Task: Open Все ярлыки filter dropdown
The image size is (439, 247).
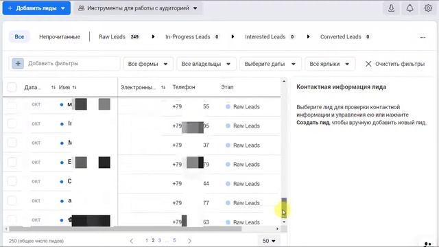Action: 330,64
